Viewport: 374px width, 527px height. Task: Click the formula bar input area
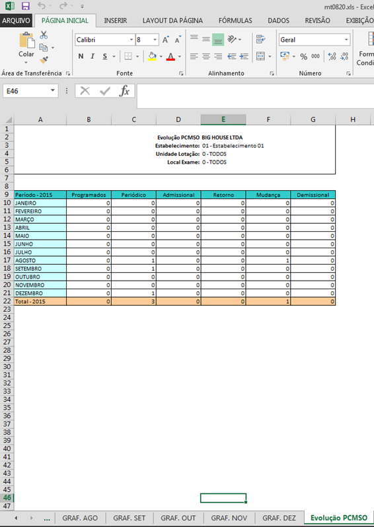255,96
